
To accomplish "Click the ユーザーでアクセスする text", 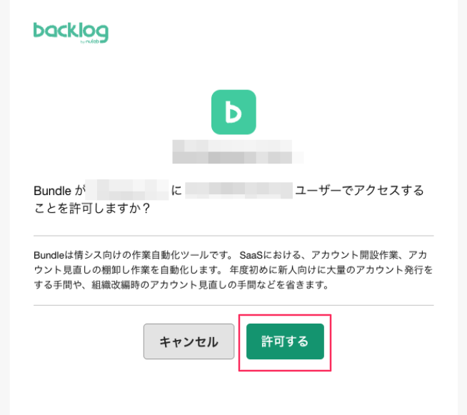I will [359, 191].
